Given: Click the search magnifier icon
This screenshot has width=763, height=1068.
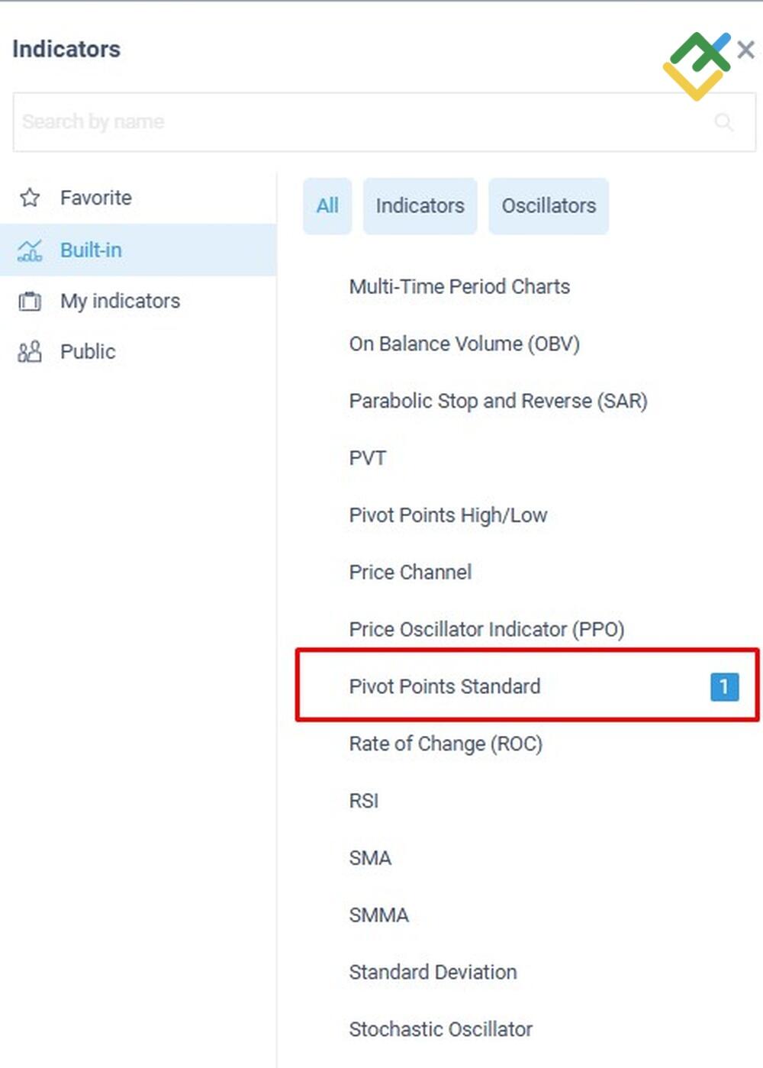Looking at the screenshot, I should 723,122.
